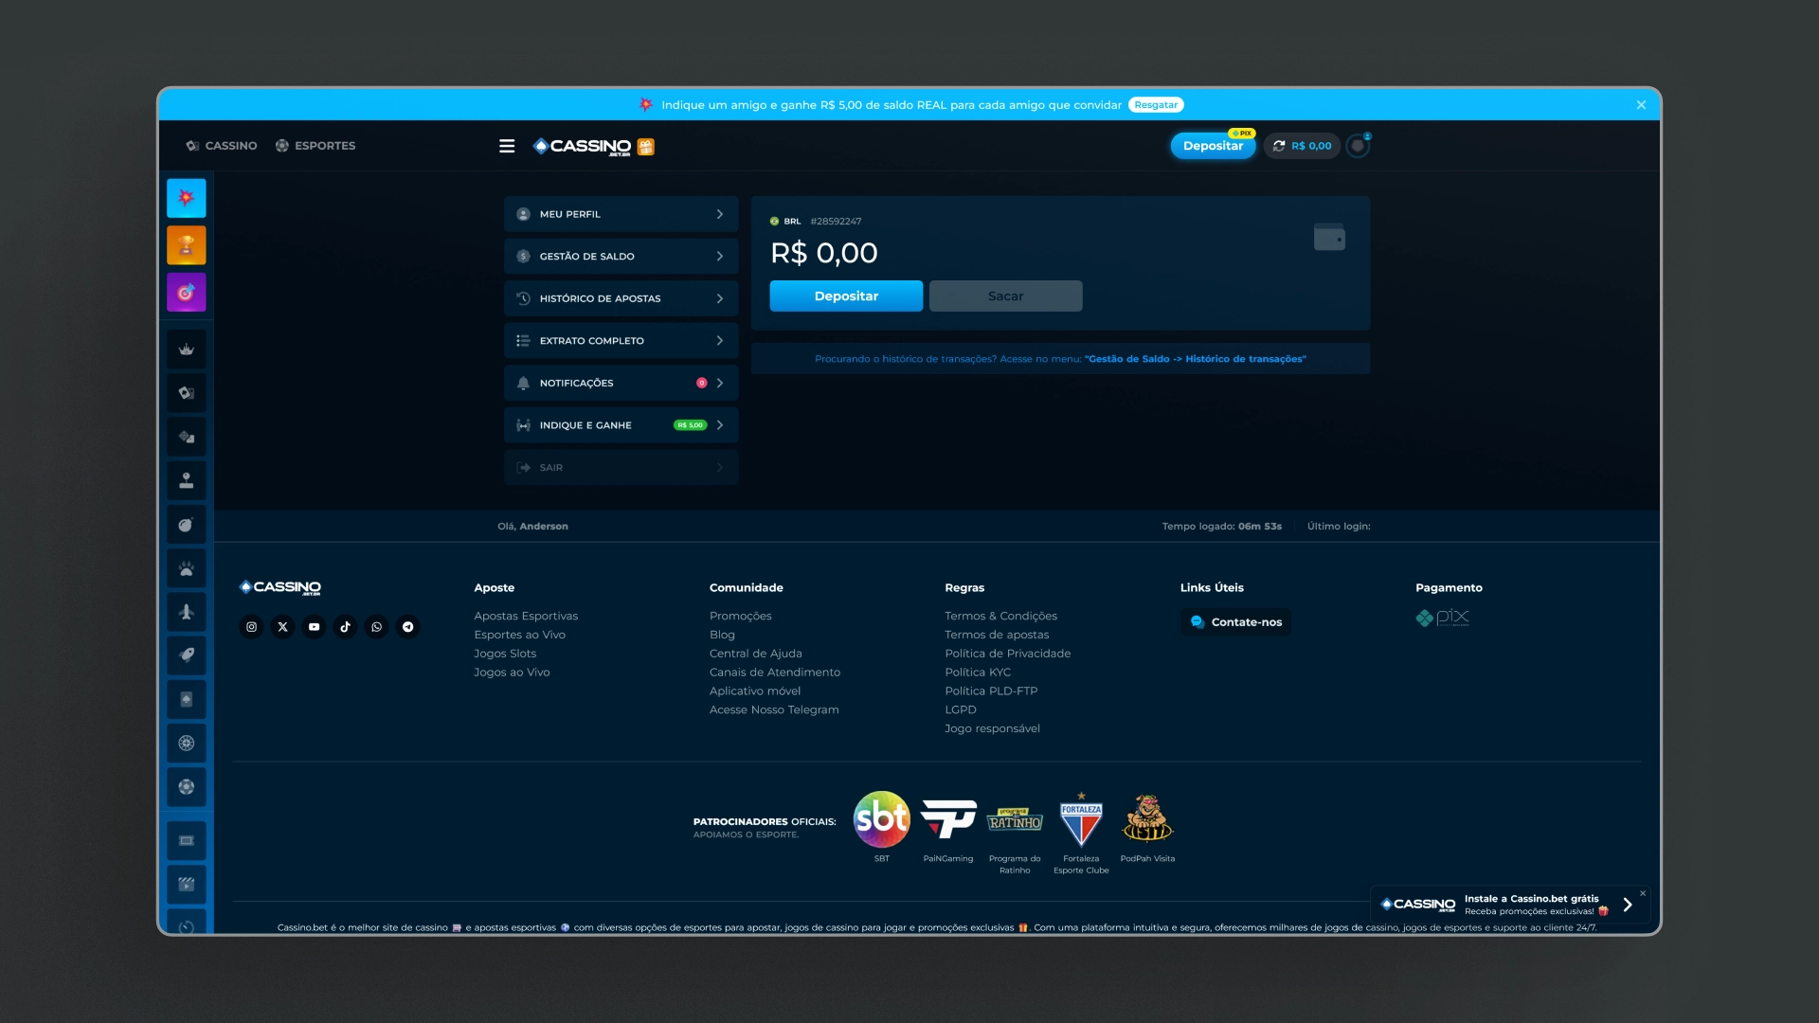The image size is (1819, 1023).
Task: Select the joystick sidebar icon
Action: pos(187,480)
